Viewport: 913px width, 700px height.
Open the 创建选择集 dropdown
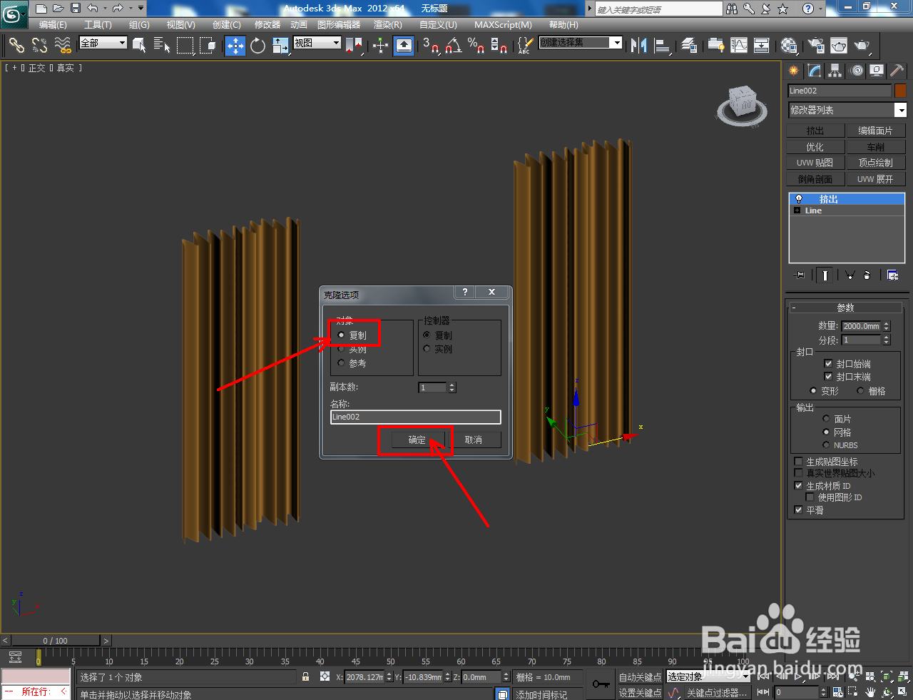[x=581, y=43]
